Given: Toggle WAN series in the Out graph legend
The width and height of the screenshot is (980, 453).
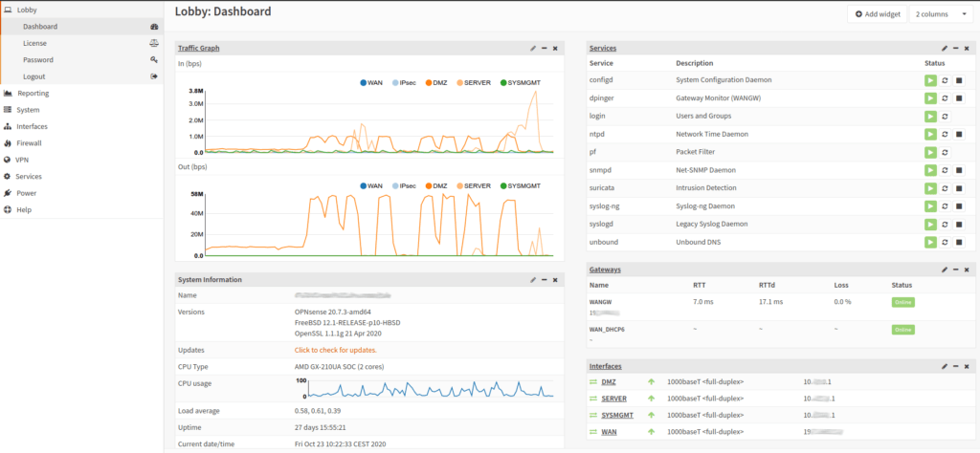Looking at the screenshot, I should (x=371, y=186).
